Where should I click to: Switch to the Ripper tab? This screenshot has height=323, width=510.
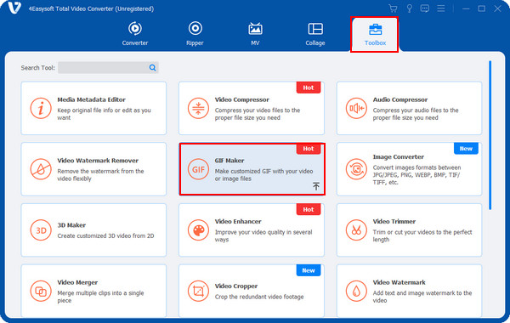[195, 34]
